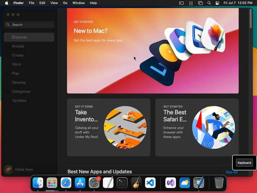Select Play in the sidebar
The height and width of the screenshot is (193, 257).
pos(29,73)
